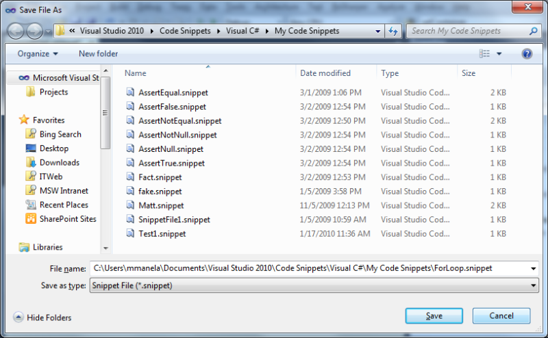Click the Save button
Viewport: 548px width, 338px height.
coord(434,316)
